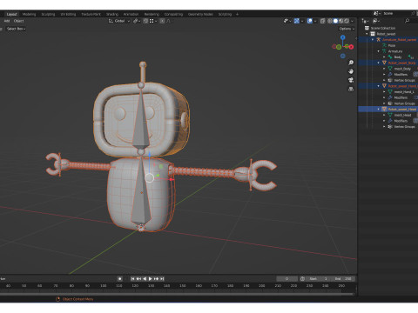418x313 pixels.
Task: Expand the Armature_Robot object row
Action: pyautogui.click(x=373, y=40)
